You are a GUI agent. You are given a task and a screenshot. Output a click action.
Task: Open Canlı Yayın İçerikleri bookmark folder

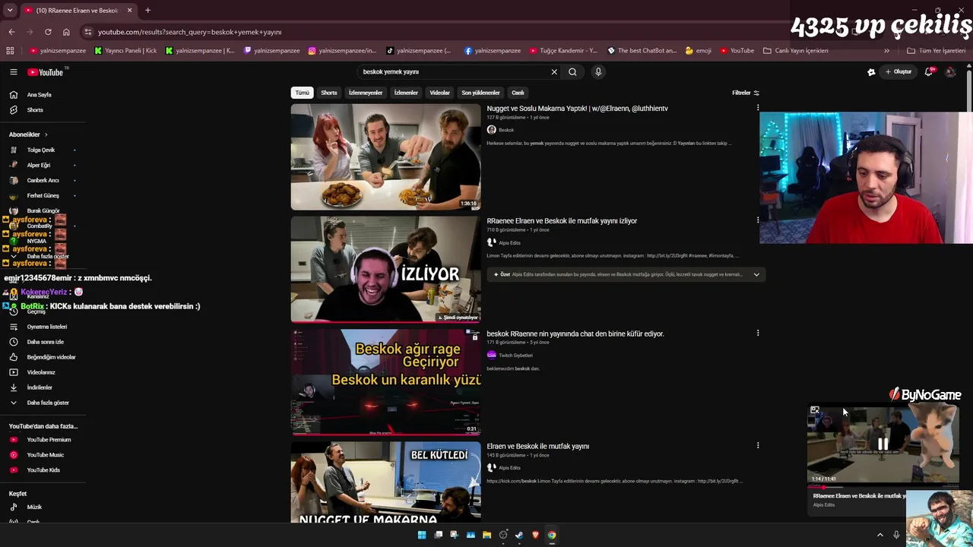pos(795,51)
